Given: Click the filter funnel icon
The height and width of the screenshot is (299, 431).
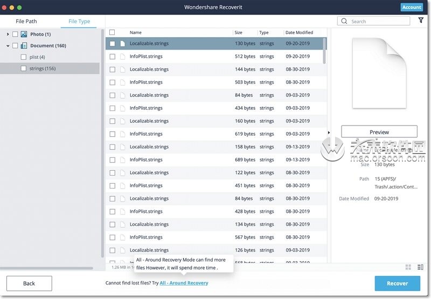Looking at the screenshot, I should click(421, 20).
